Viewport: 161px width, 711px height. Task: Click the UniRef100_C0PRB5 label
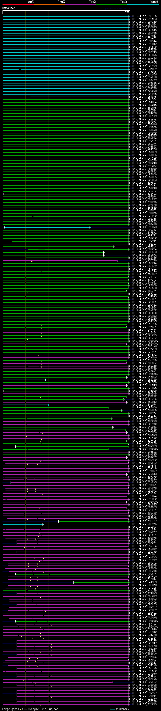(x=144, y=94)
